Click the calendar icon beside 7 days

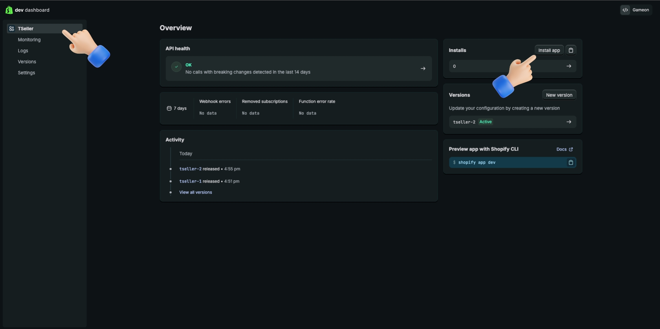click(169, 108)
